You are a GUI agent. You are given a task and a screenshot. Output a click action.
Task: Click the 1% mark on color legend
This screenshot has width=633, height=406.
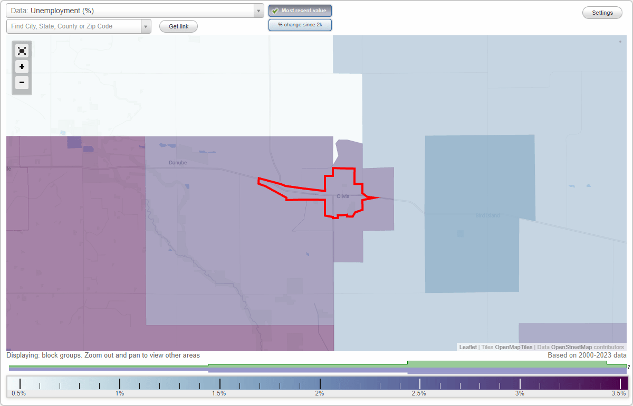(120, 393)
